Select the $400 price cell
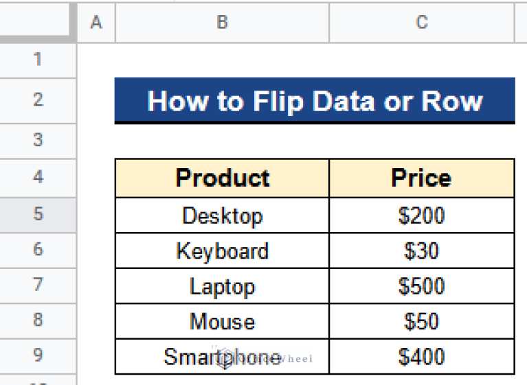The height and width of the screenshot is (385, 527). coord(421,357)
